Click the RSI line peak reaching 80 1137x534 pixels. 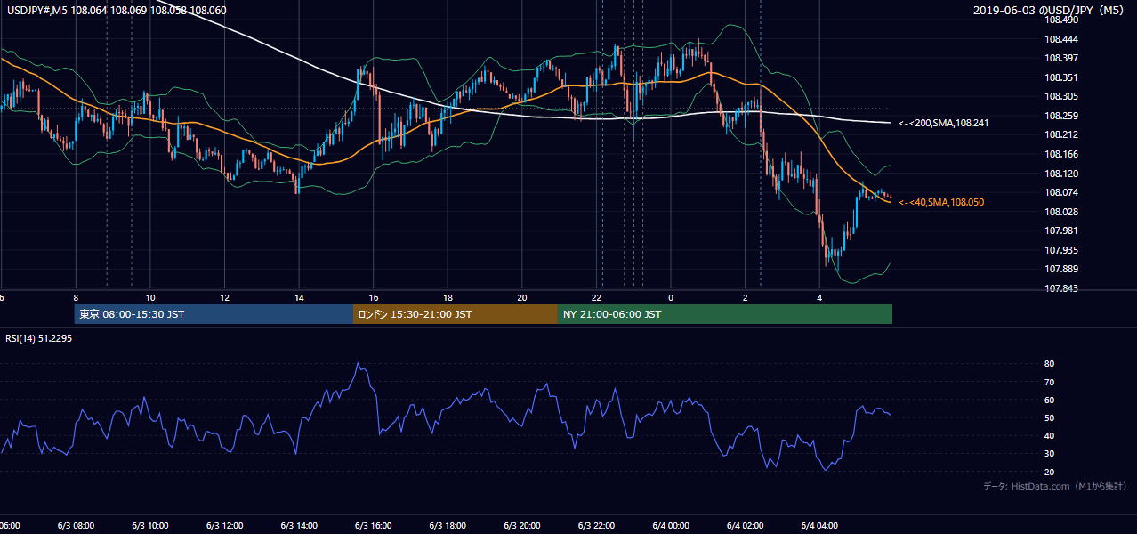[358, 364]
